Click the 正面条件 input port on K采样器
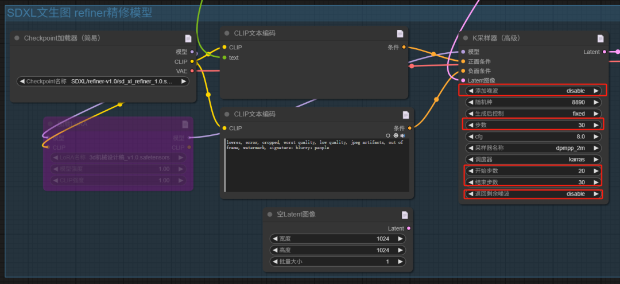This screenshot has height=284, width=620. 463,61
